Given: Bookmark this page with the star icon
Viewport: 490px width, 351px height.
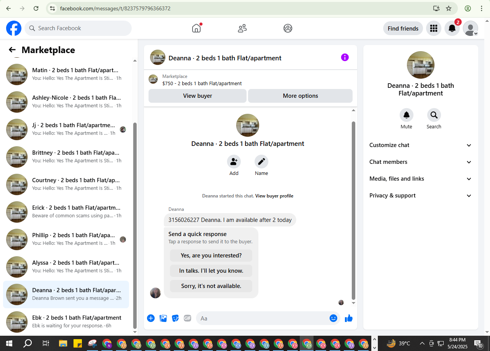Looking at the screenshot, I should coord(449,8).
